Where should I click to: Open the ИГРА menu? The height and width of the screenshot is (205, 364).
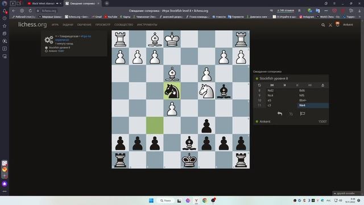[55, 24]
